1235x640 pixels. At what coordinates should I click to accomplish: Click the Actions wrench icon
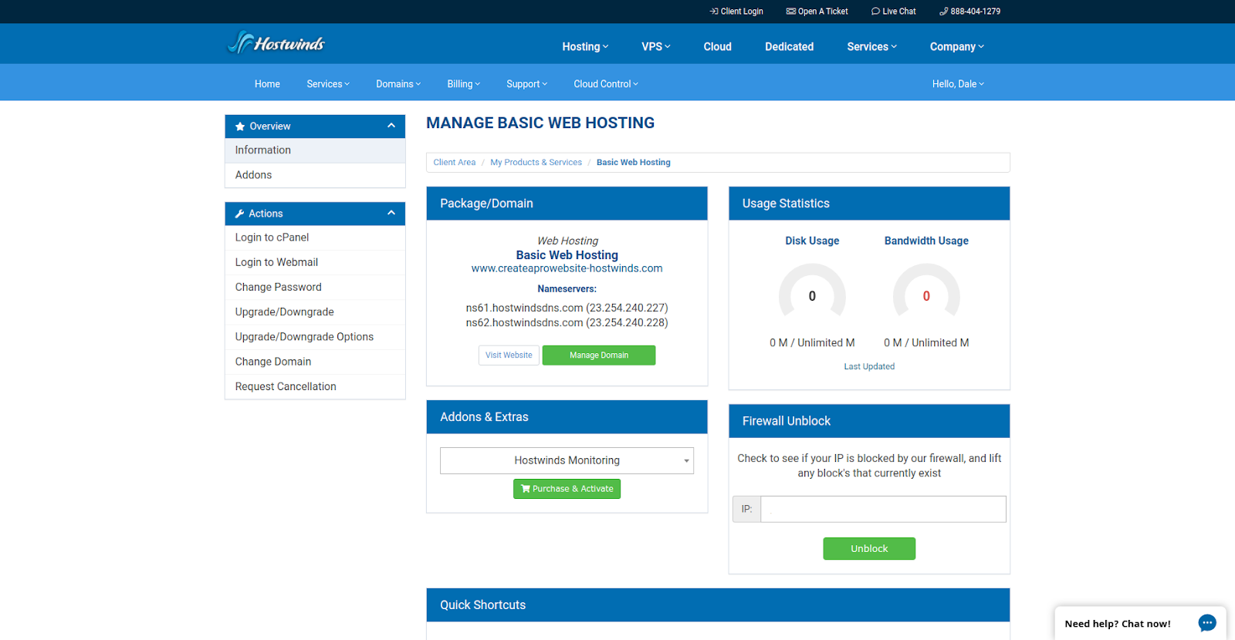pos(239,214)
